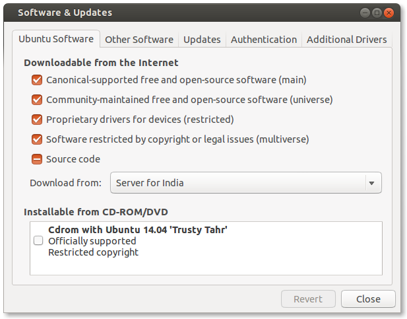Screen dimensions: 407x319
Task: Disable Proprietary drivers for devices (restricted)
Action: (x=37, y=120)
